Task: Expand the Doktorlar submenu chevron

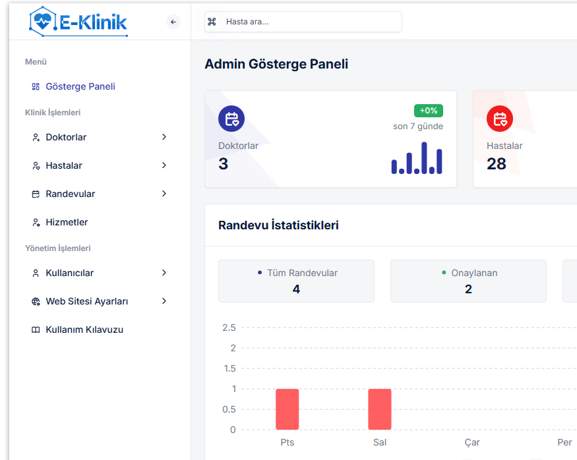Action: [x=164, y=137]
